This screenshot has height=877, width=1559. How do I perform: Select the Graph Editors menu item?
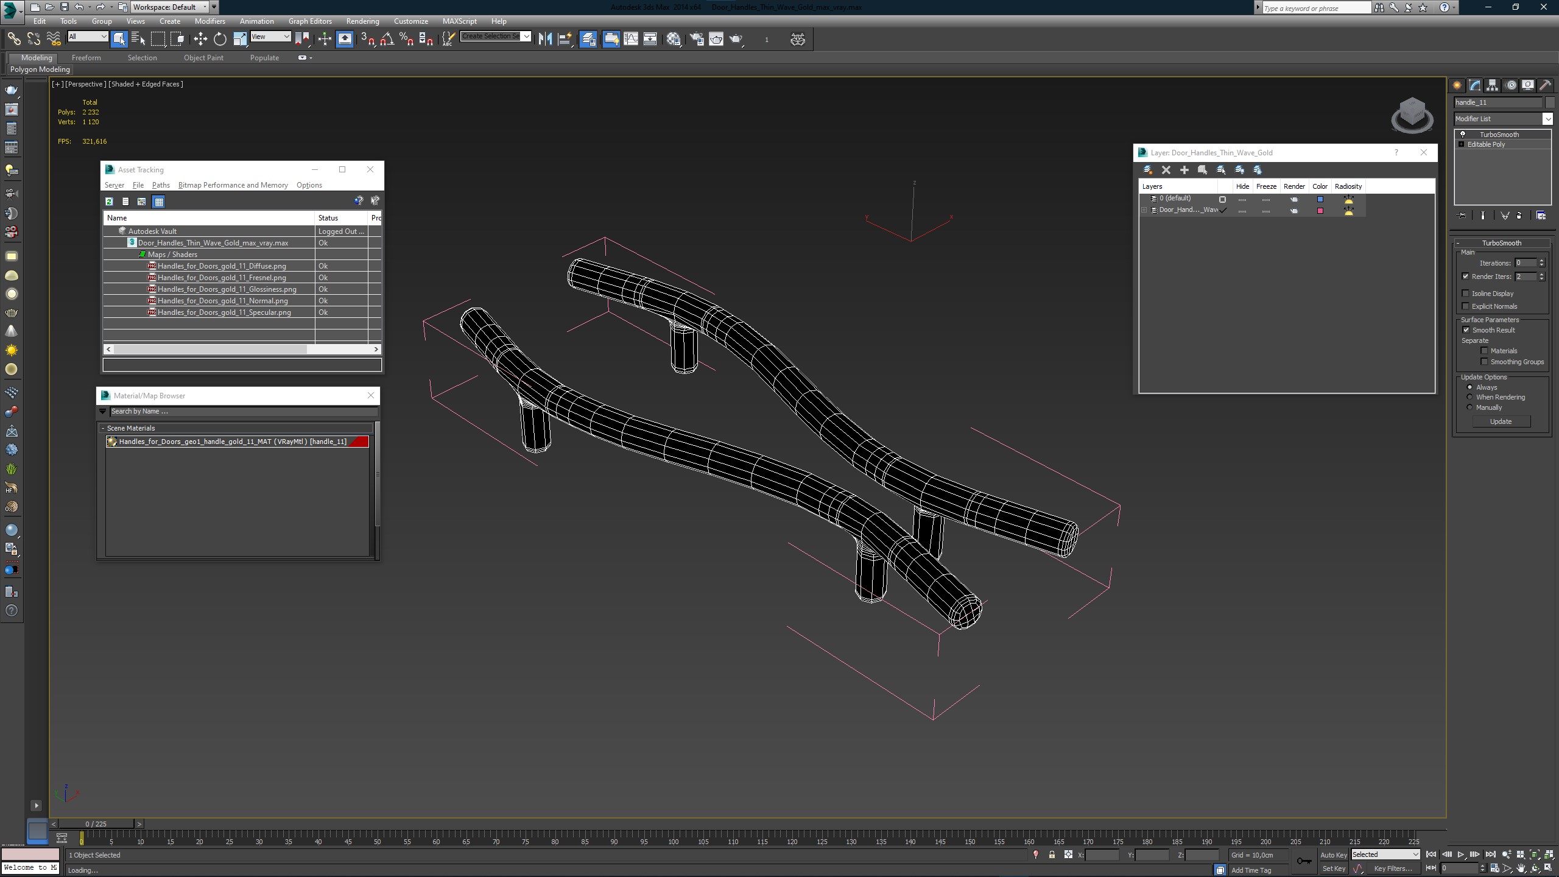(309, 21)
